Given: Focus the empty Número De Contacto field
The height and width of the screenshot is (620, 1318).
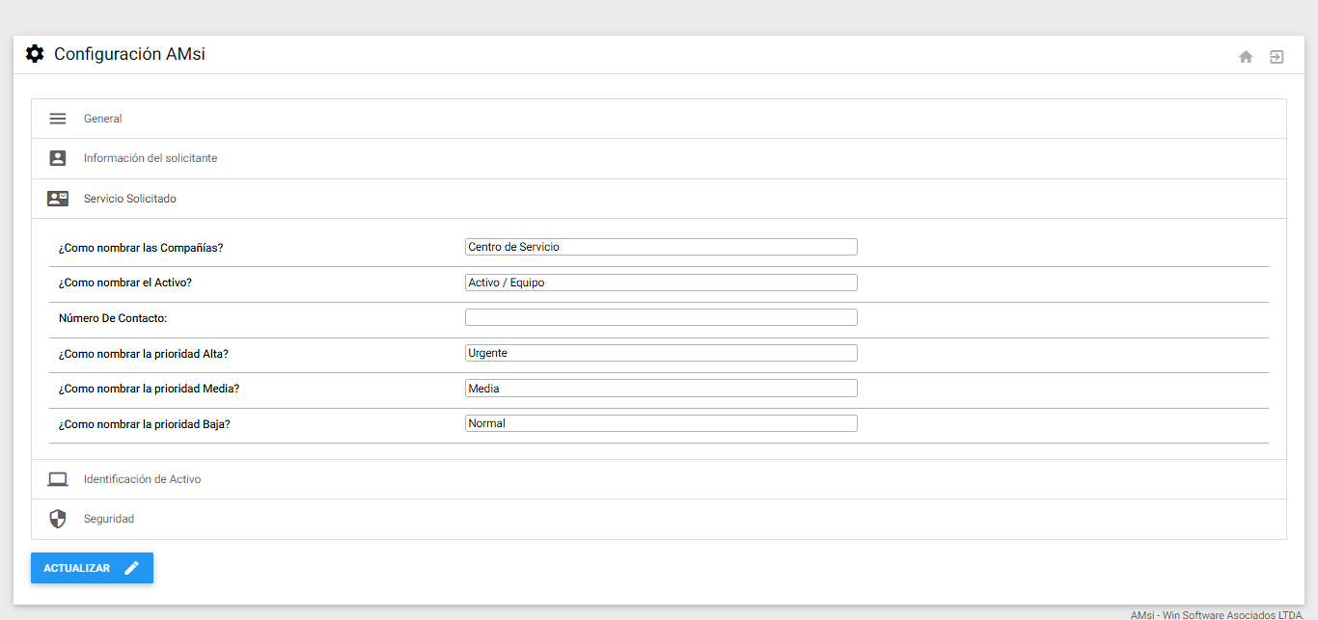Looking at the screenshot, I should pos(661,317).
